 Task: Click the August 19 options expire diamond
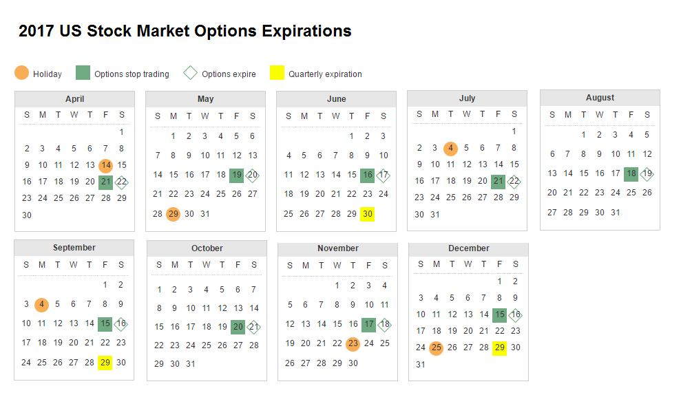pos(647,173)
